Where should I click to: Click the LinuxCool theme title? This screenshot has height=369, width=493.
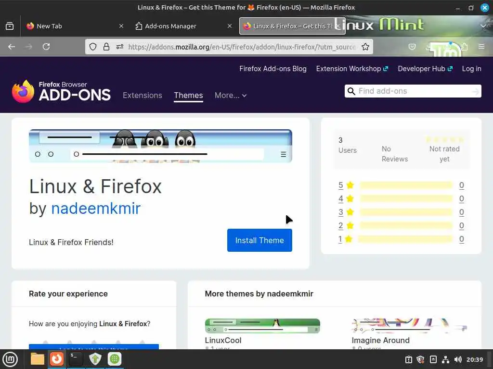(223, 341)
